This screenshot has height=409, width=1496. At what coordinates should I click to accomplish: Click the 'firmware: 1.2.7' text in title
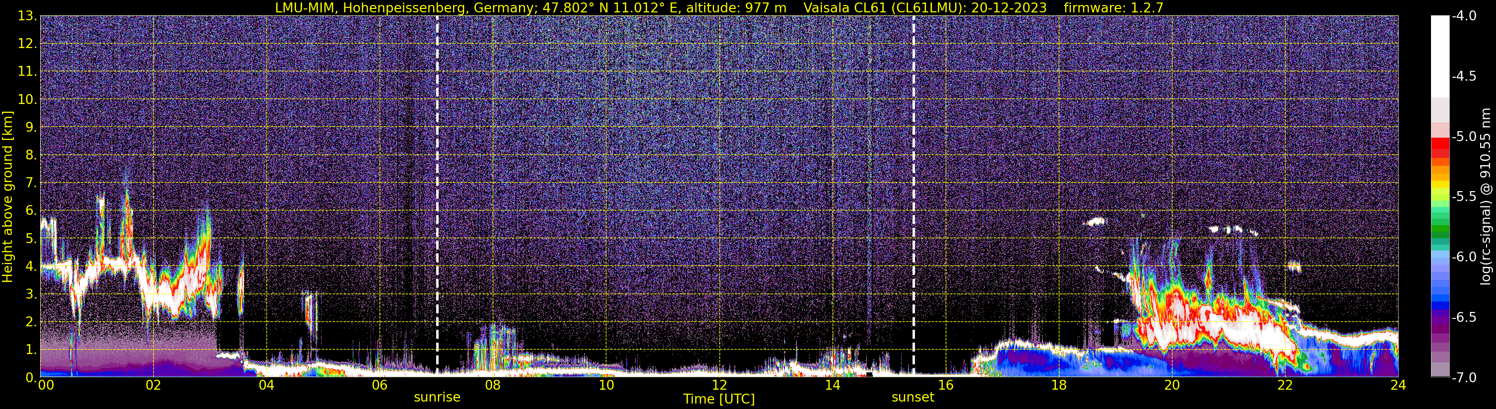(1113, 7)
